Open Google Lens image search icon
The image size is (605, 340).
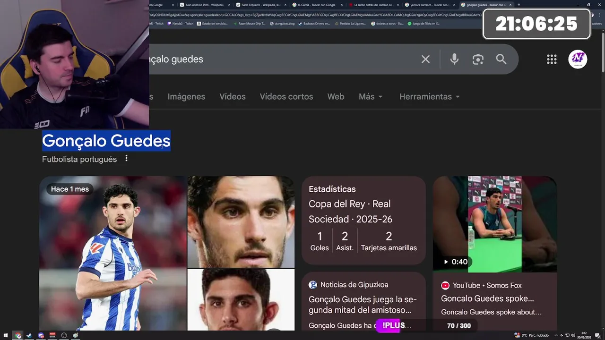point(478,59)
